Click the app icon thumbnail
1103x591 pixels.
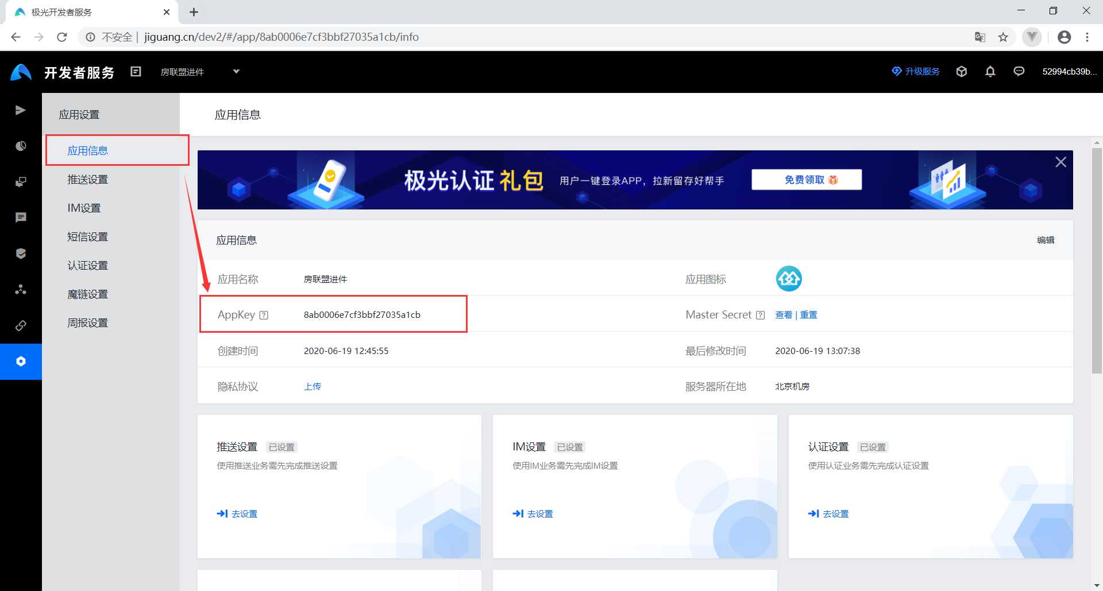tap(789, 279)
